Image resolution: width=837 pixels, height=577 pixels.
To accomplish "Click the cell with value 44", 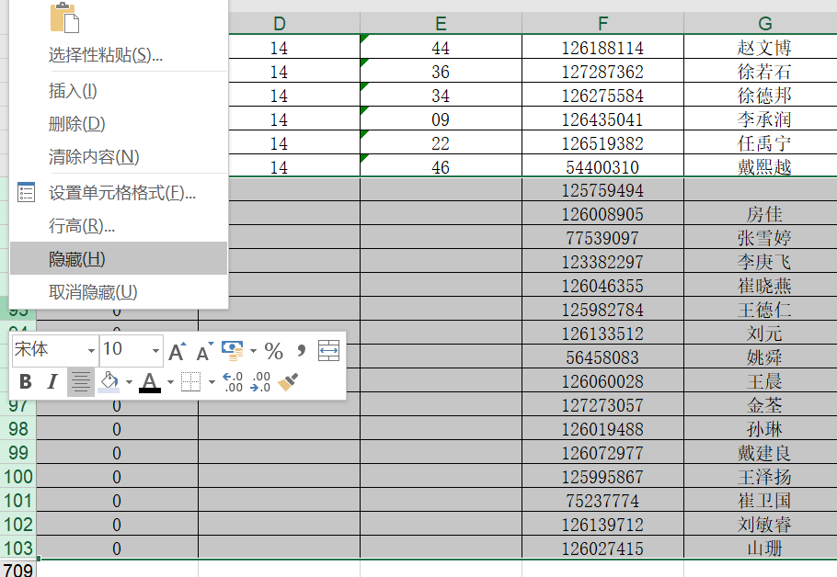I will pos(441,48).
